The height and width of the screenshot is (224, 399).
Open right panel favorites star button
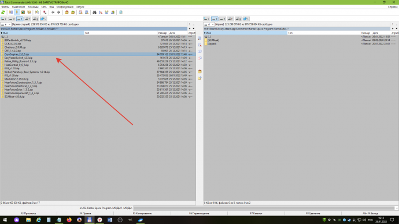(393, 29)
